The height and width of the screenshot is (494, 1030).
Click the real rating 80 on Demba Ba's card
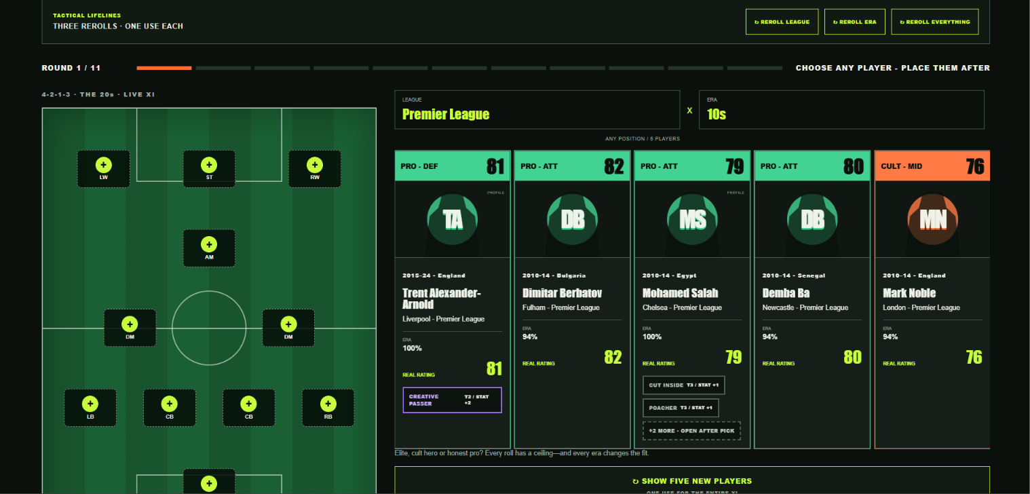click(853, 357)
